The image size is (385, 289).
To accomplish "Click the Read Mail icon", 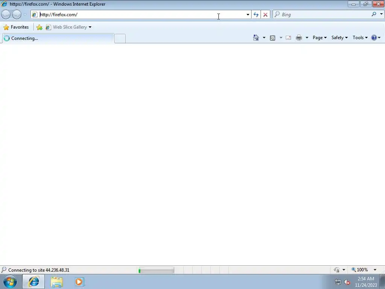I will tap(288, 38).
